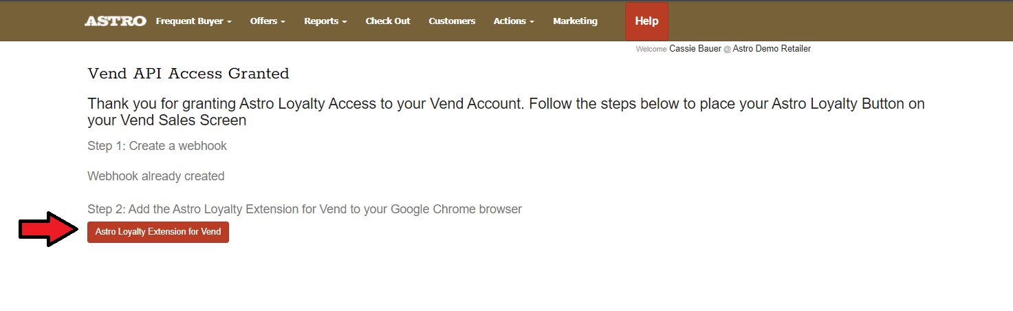Viewport: 1013px width, 311px height.
Task: Click the Cassie Bauer user name
Action: [x=695, y=49]
